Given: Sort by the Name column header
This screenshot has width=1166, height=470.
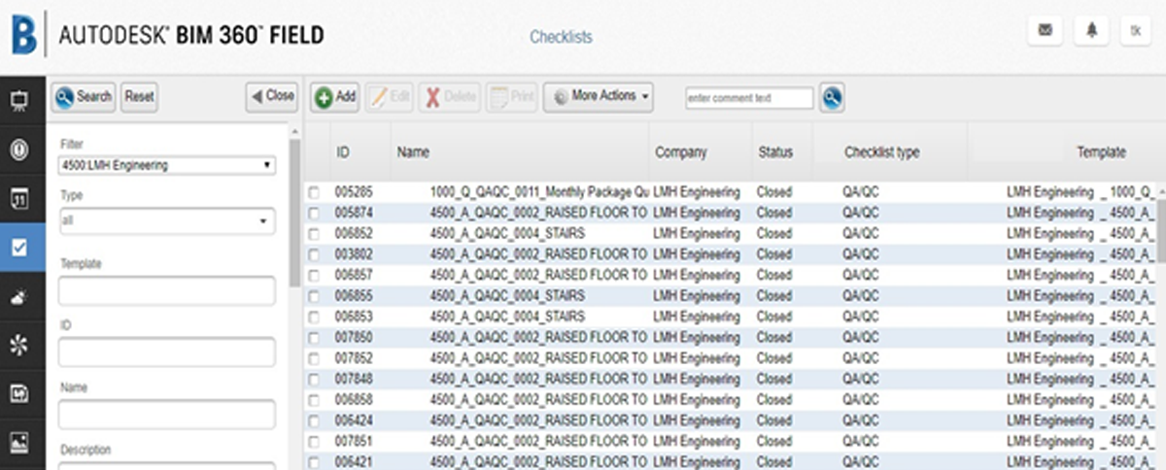Looking at the screenshot, I should pyautogui.click(x=413, y=152).
